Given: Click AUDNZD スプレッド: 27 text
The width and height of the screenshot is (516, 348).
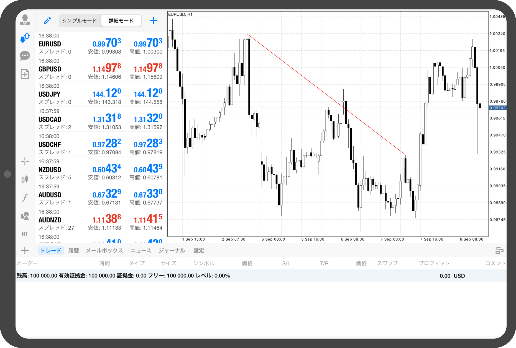Looking at the screenshot, I should (x=56, y=228).
